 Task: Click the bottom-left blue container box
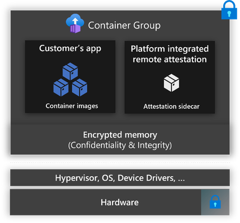(x=61, y=88)
